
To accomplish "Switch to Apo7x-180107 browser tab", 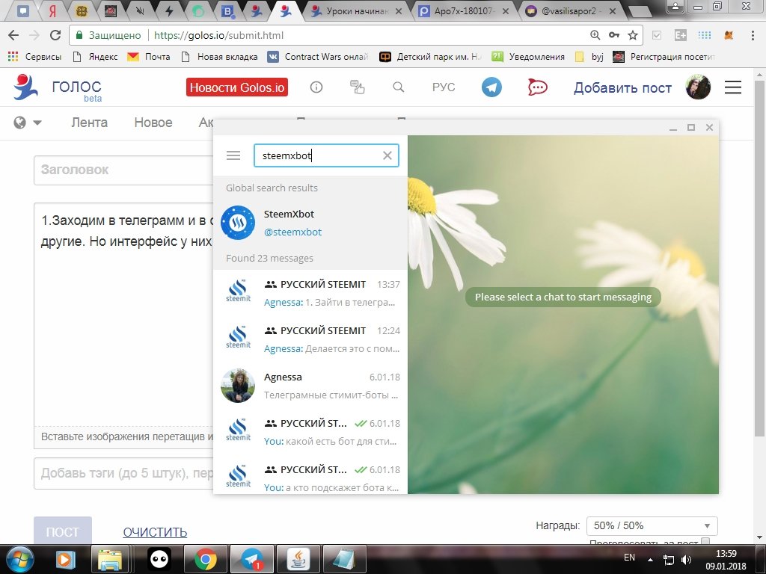I will [x=464, y=10].
